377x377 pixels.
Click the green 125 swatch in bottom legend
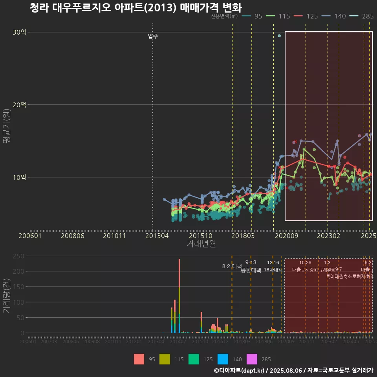(194, 359)
